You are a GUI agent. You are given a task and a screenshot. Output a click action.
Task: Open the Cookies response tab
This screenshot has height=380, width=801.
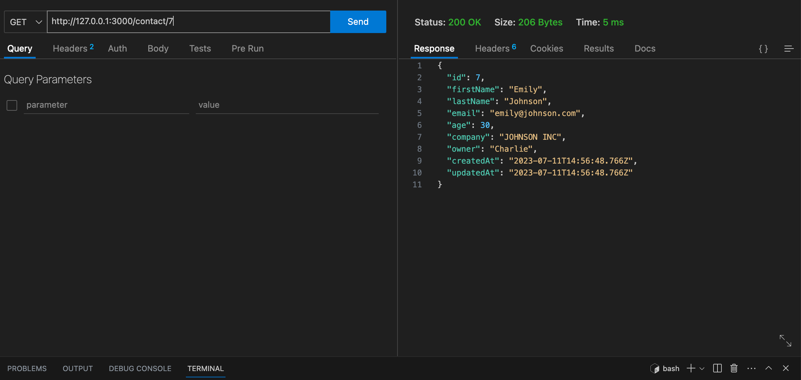pos(546,49)
